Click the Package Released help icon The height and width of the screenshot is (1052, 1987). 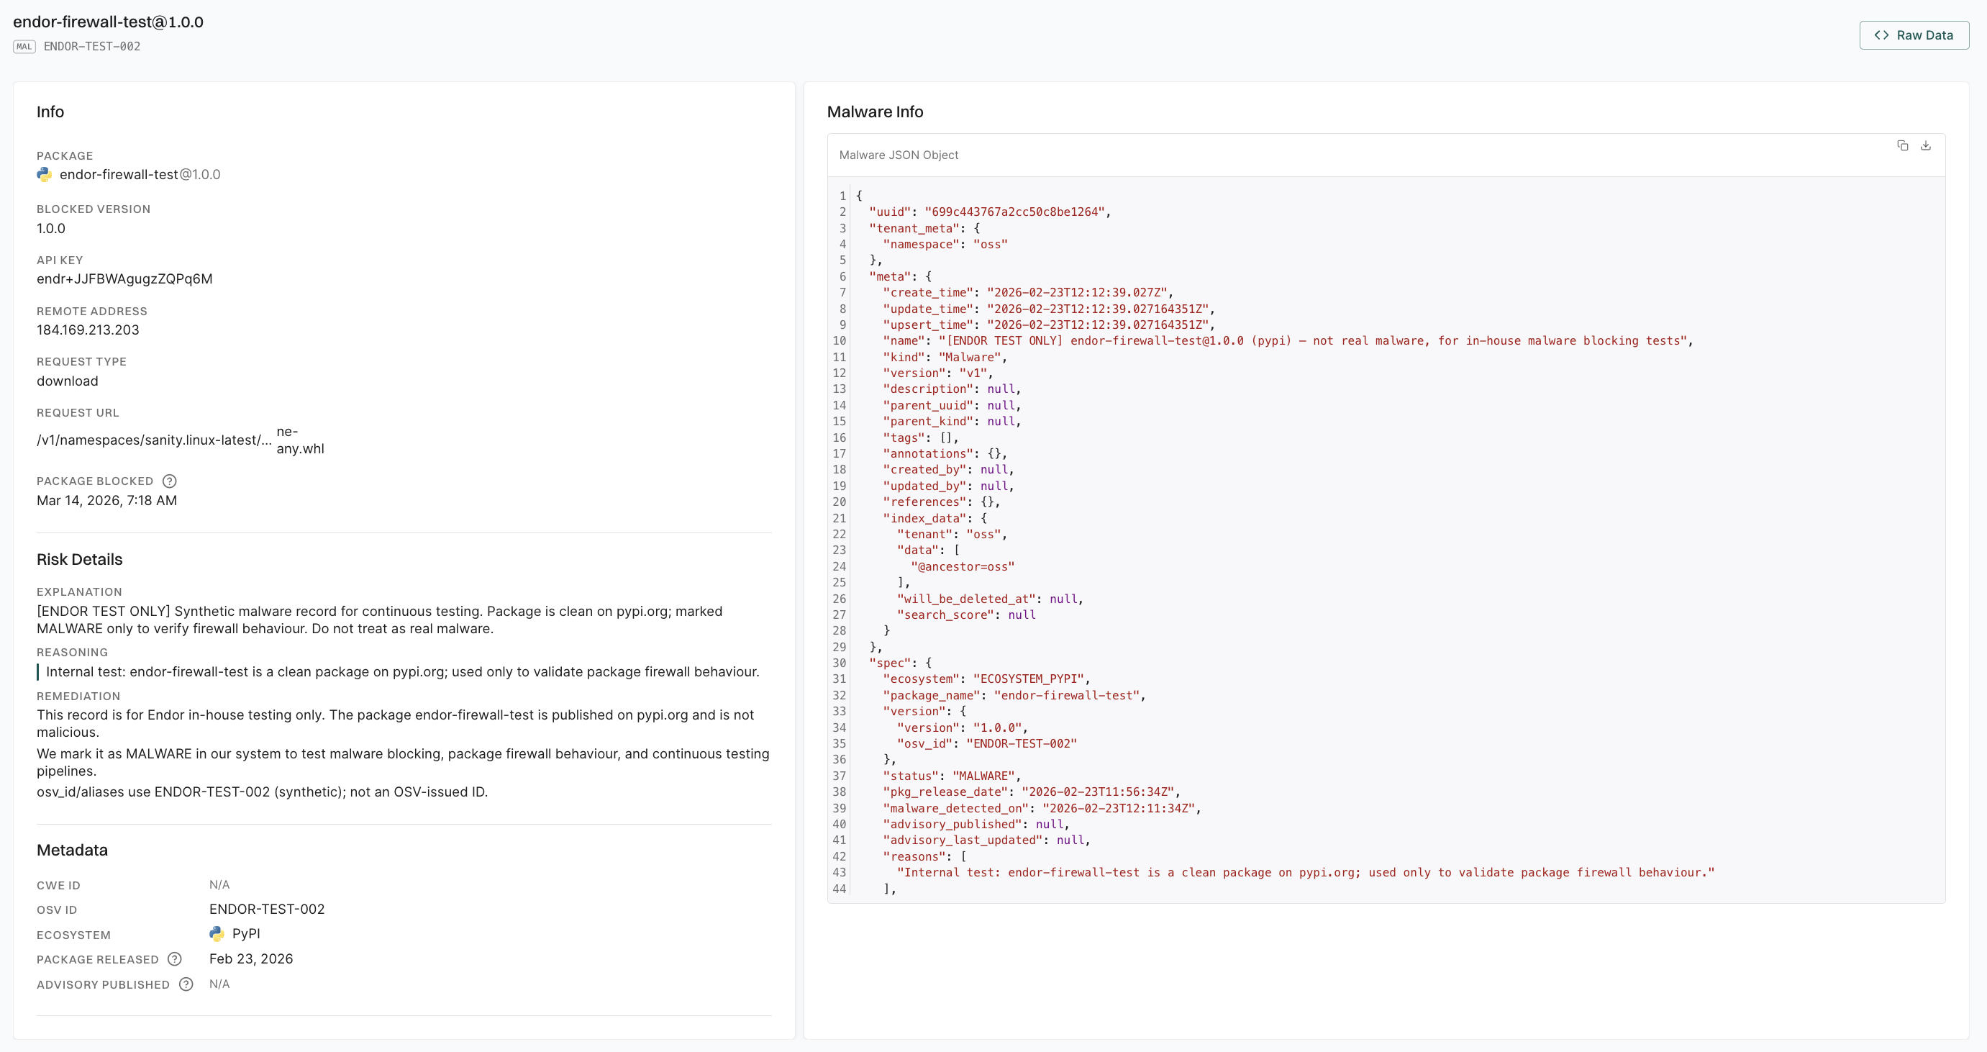click(x=175, y=958)
